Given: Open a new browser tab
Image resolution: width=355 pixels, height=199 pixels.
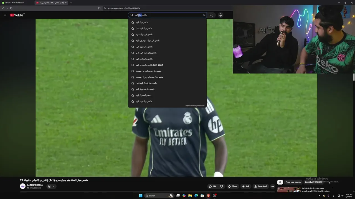Looking at the screenshot, I should click(x=71, y=3).
